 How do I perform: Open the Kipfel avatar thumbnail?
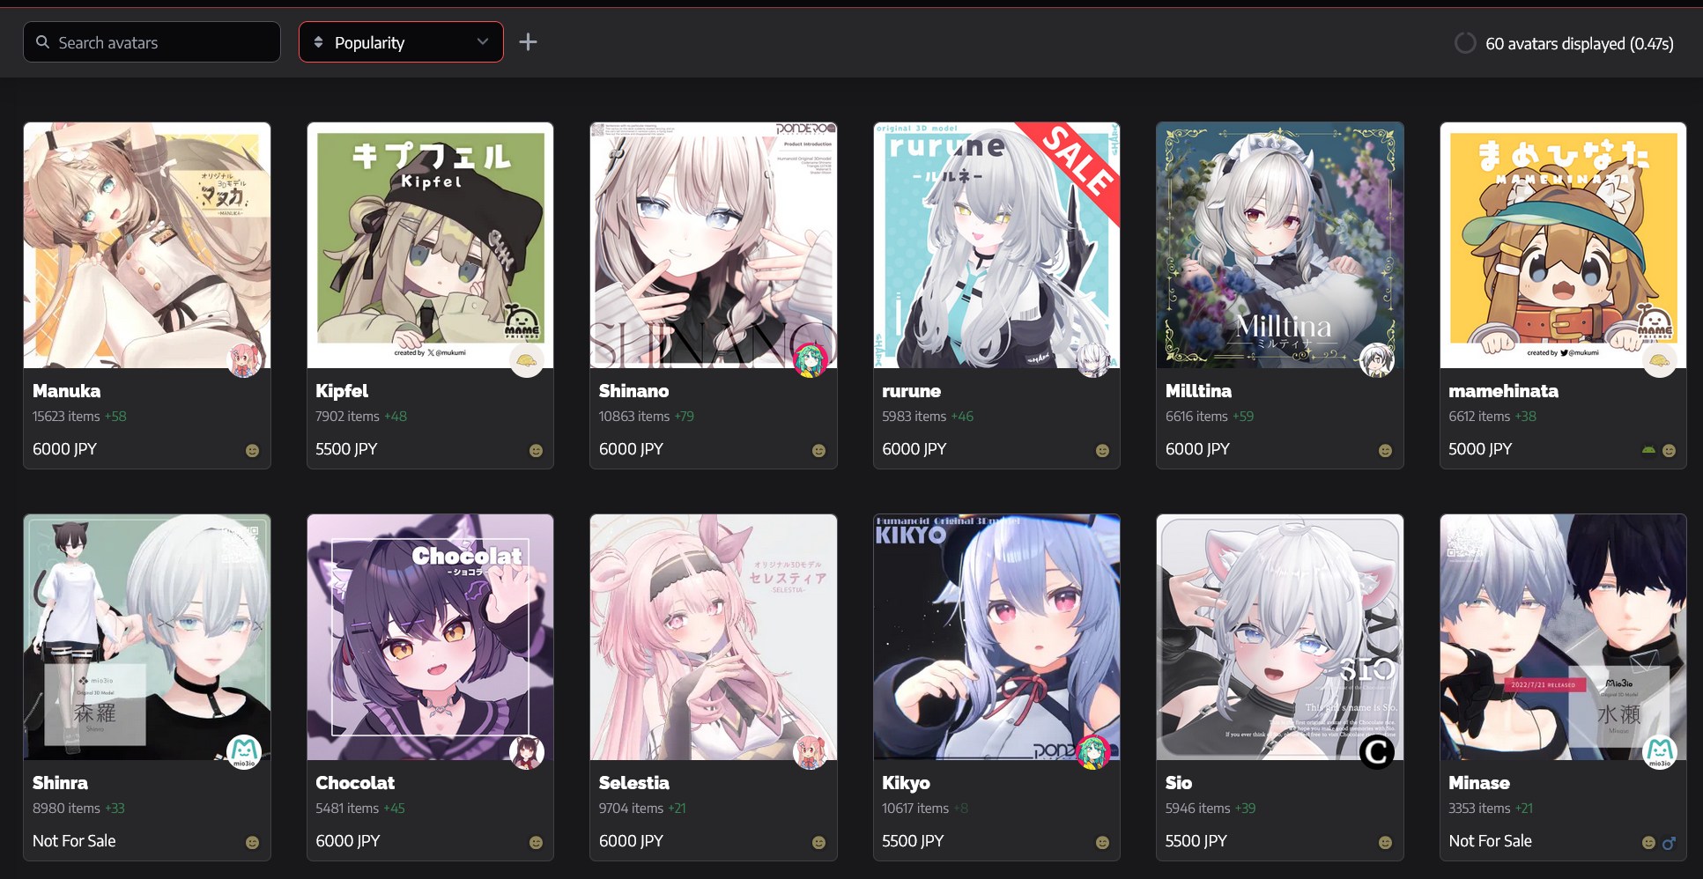click(430, 245)
